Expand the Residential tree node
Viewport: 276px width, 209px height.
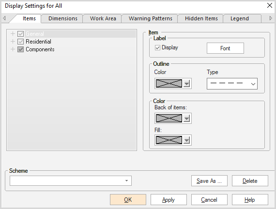point(13,41)
